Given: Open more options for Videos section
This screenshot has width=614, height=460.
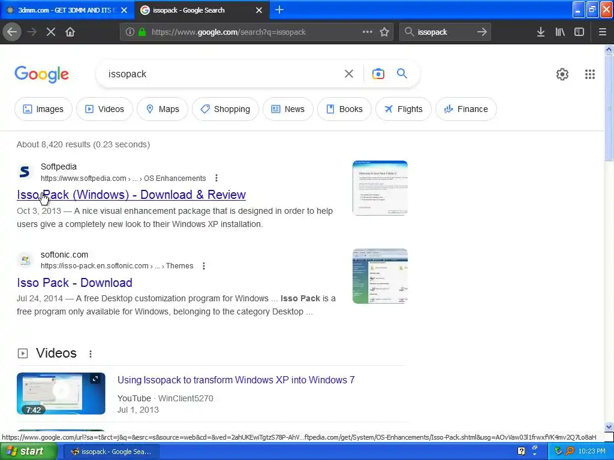Looking at the screenshot, I should [91, 354].
